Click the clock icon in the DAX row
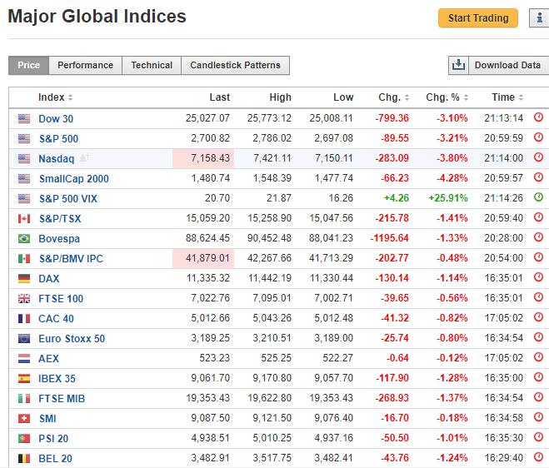 tap(538, 276)
